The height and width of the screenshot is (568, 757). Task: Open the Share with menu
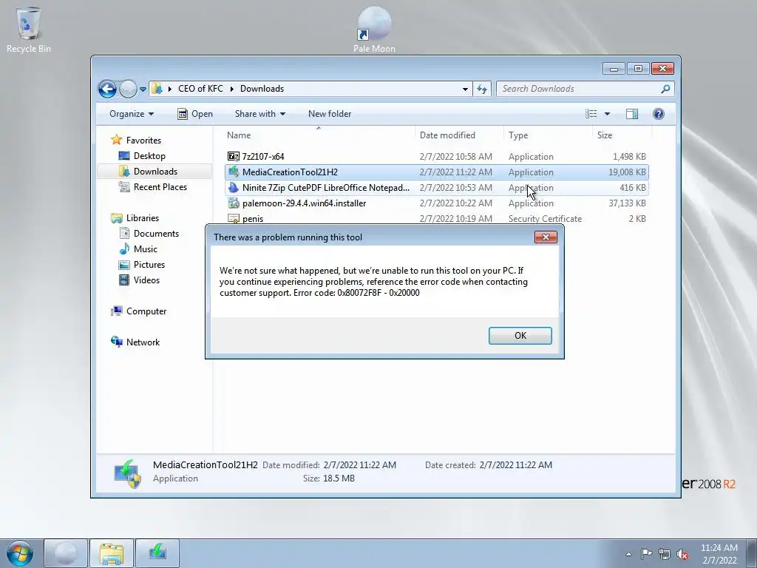[x=259, y=114]
